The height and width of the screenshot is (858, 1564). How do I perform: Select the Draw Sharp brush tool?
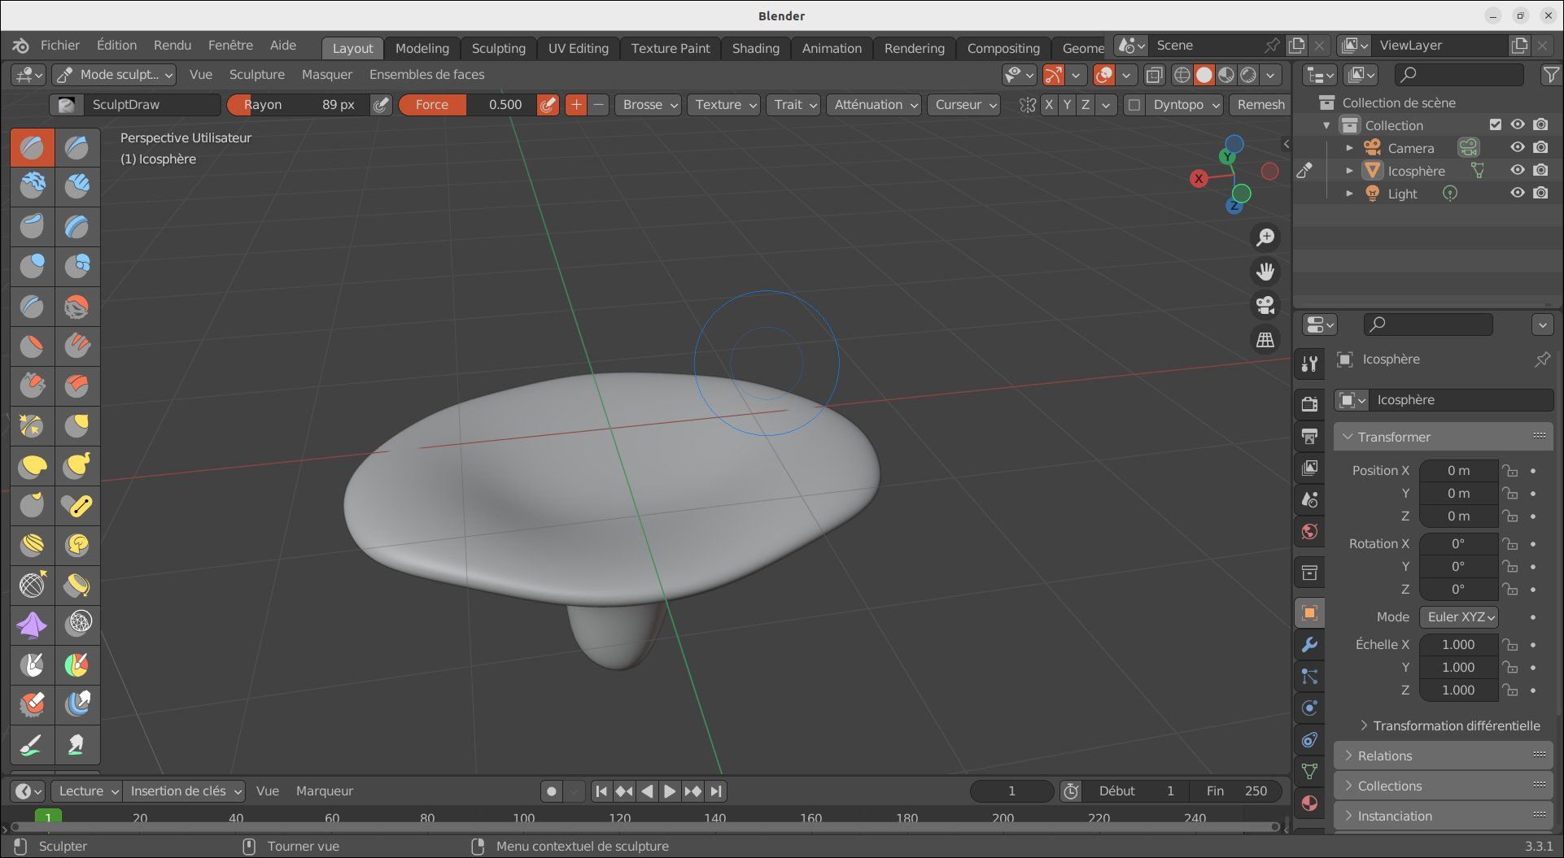click(77, 147)
